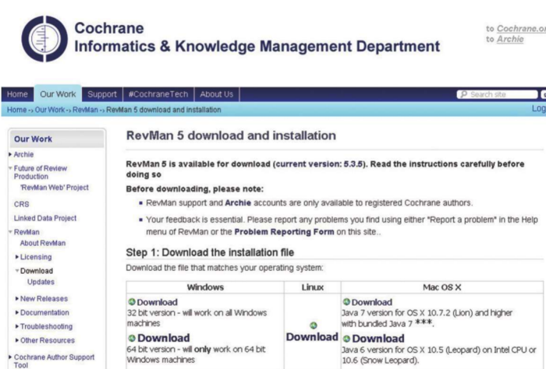Screen dimensions: 546x369
Task: Click the 'Mac OS X' table column header
Action: (442, 287)
